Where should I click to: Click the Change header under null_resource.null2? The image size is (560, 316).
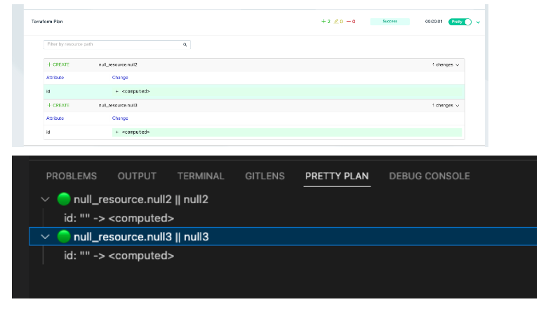pos(120,77)
